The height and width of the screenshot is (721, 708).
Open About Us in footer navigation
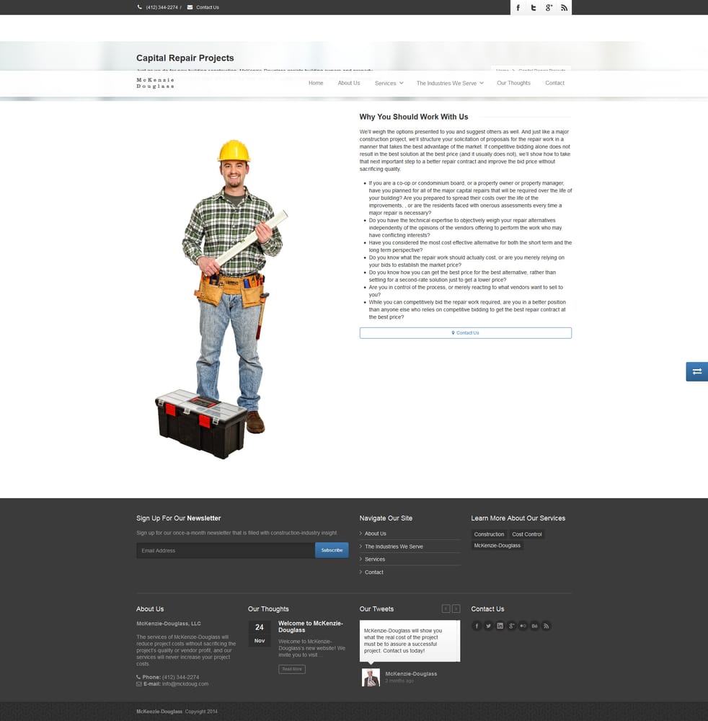[376, 534]
